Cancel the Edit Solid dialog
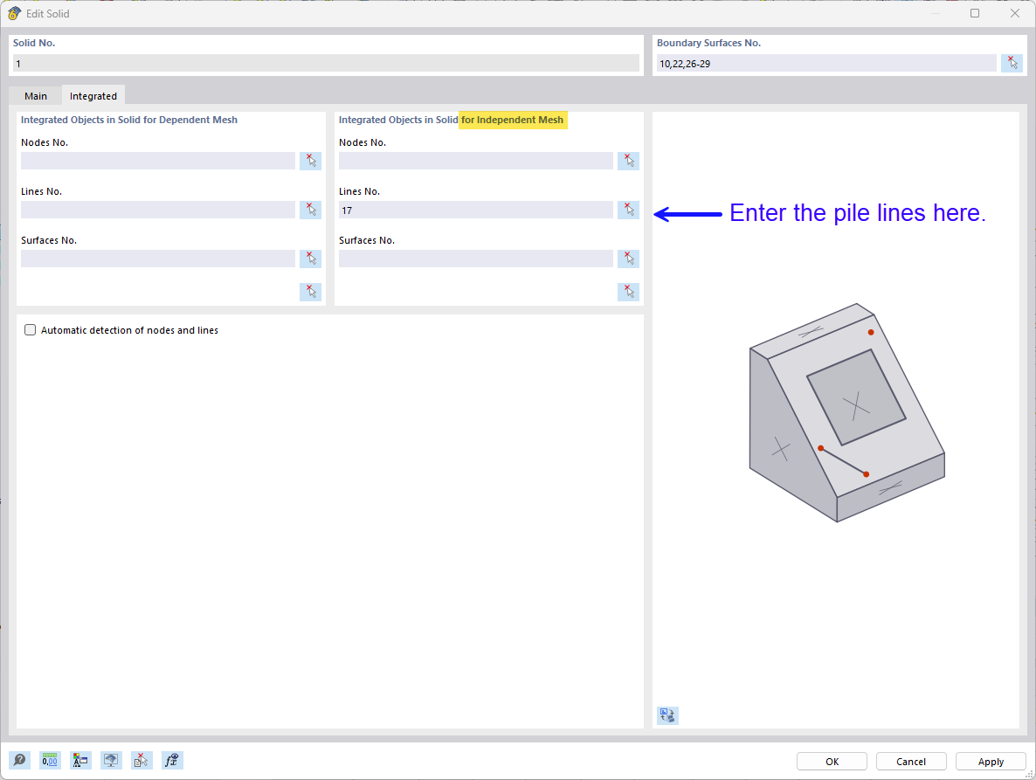 (911, 761)
